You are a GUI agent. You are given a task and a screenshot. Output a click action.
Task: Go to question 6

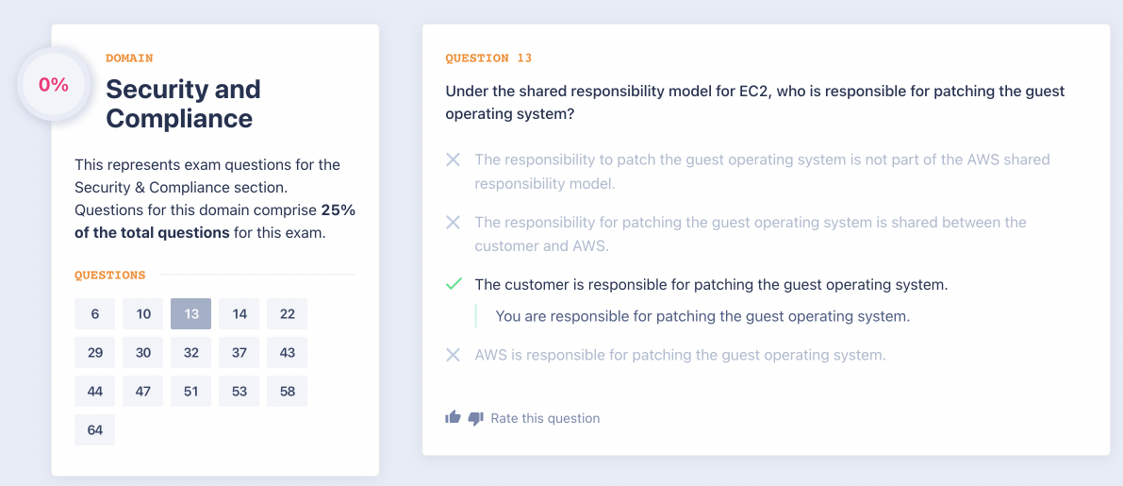95,314
